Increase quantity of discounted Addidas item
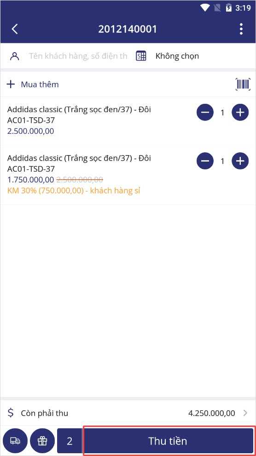This screenshot has width=256, height=456. pos(240,161)
